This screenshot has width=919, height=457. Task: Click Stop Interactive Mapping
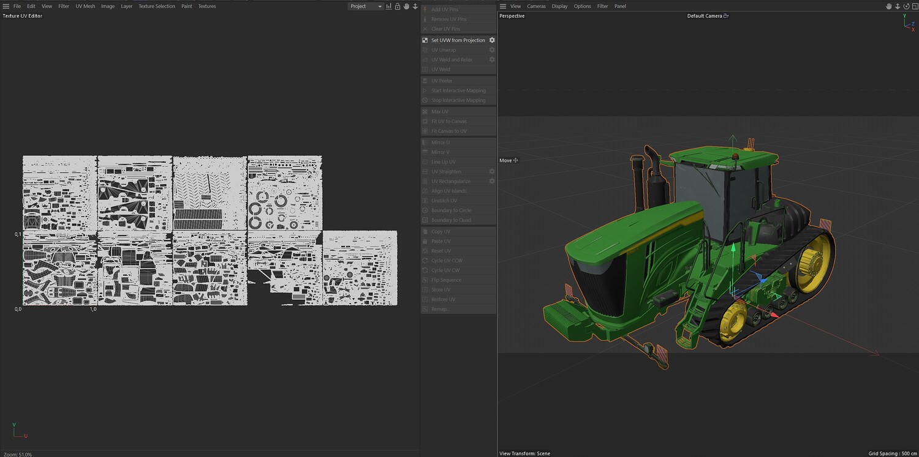(x=458, y=100)
